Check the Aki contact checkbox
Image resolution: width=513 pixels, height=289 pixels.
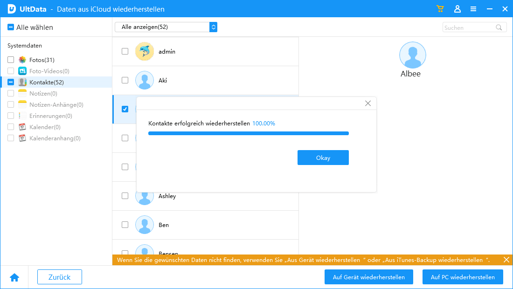pos(125,80)
